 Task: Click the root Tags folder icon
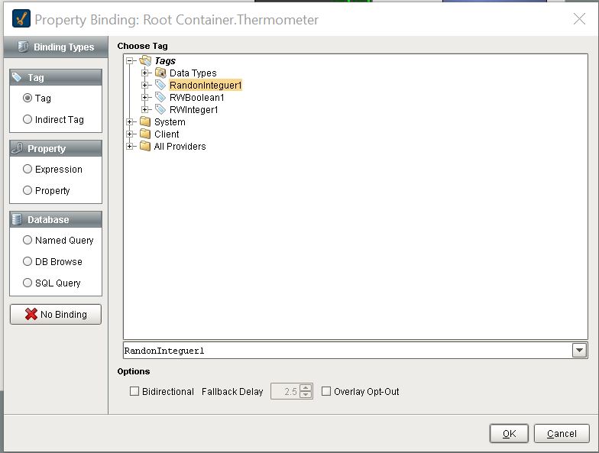pos(145,61)
